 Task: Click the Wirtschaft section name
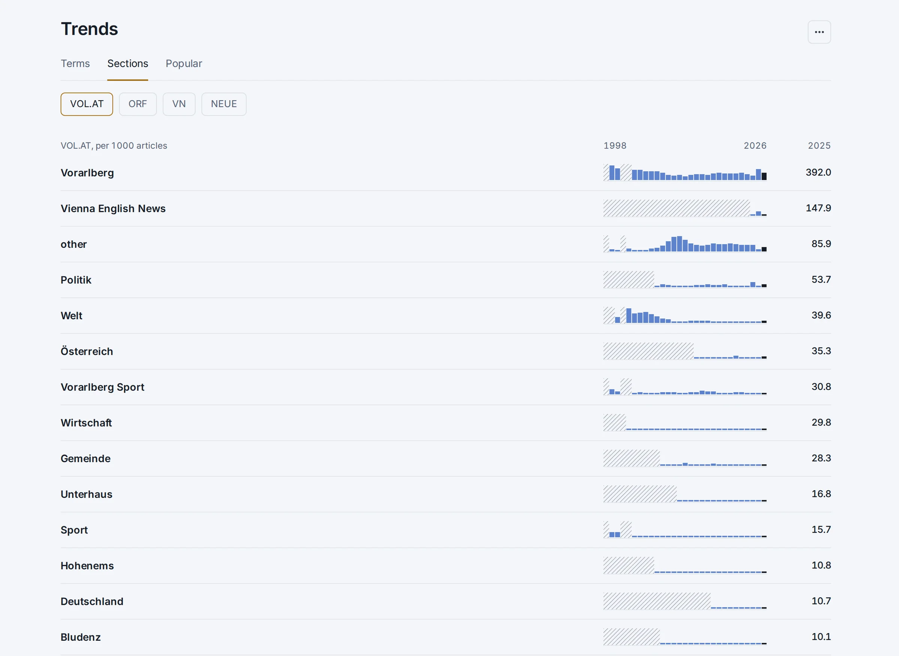[x=86, y=423]
